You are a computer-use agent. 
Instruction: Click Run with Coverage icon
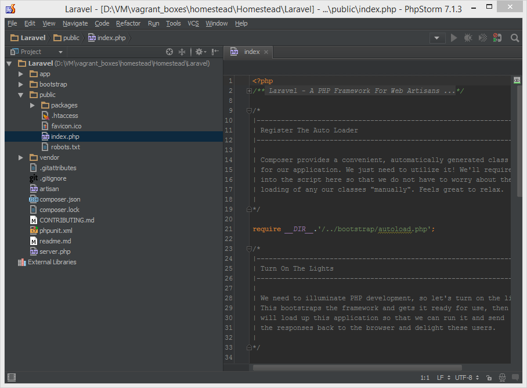(x=483, y=38)
